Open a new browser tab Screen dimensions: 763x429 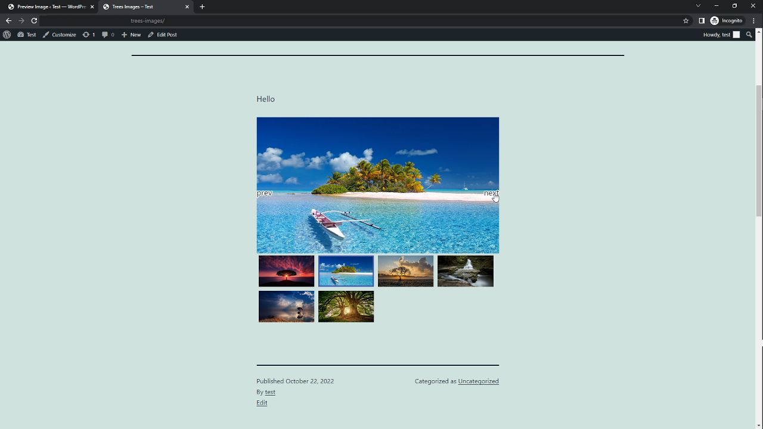point(202,7)
